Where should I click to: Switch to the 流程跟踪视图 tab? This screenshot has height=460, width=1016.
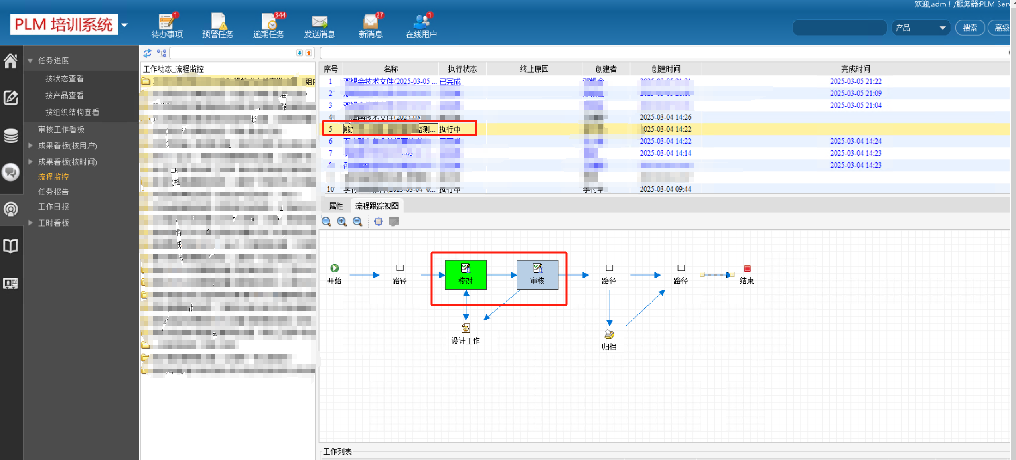(x=377, y=206)
